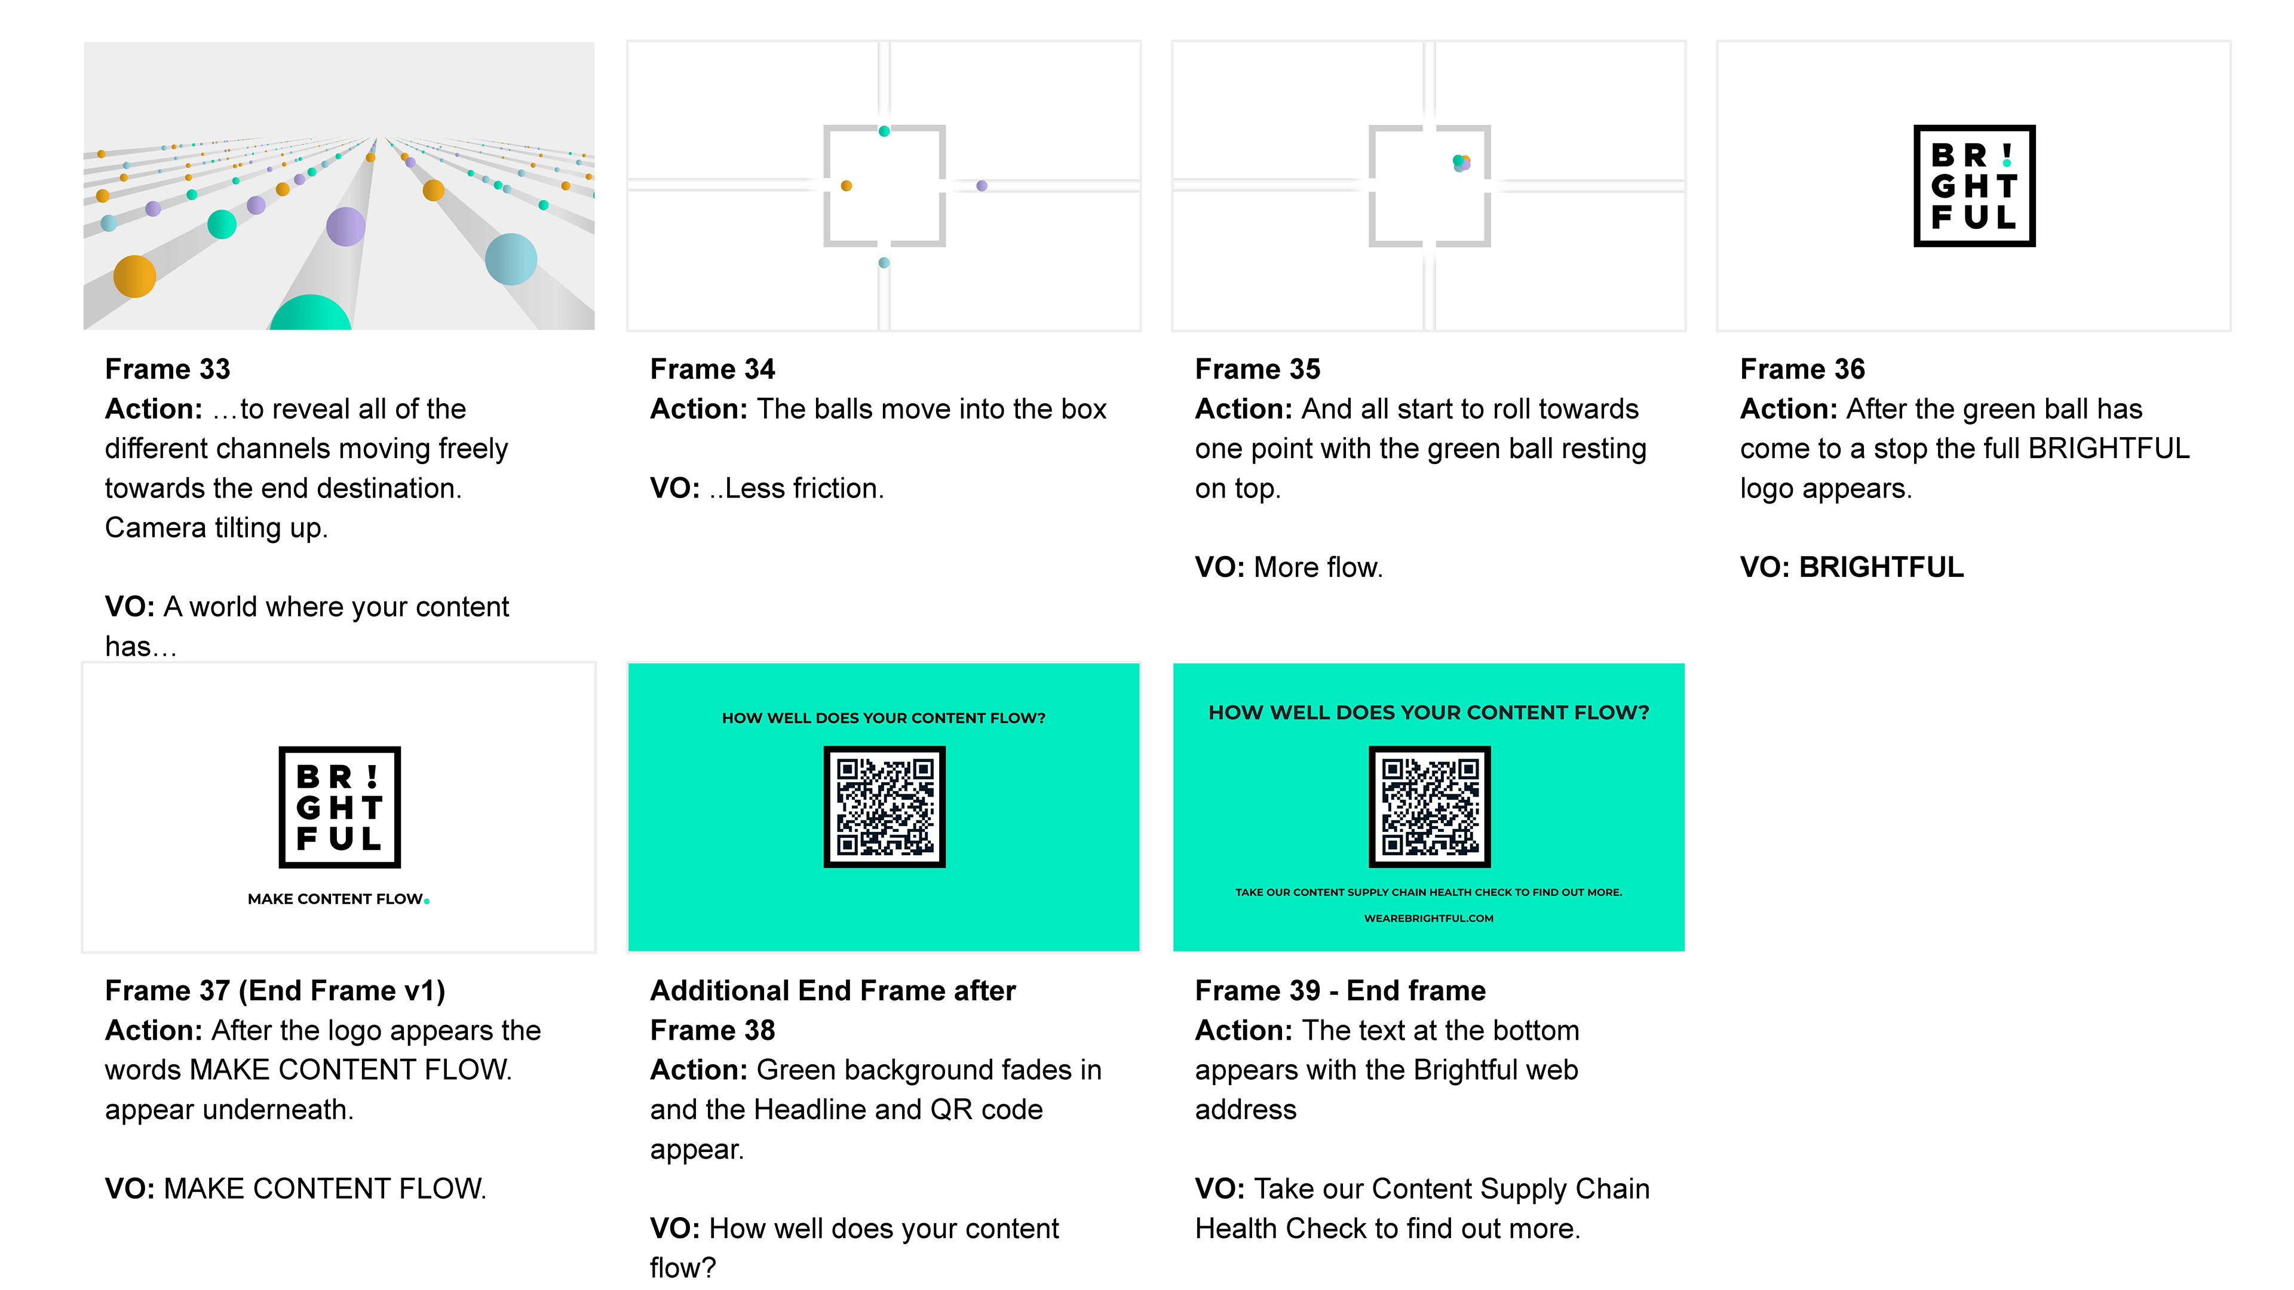Click TAKE OUR CONTENT SUPPLY CHAIN HEALTH CHECK text
Viewport: 2294px width, 1290px height.
(x=1428, y=892)
